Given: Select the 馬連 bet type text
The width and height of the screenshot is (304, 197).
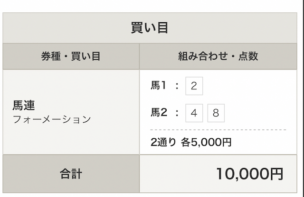Looking at the screenshot, I should (x=24, y=106).
